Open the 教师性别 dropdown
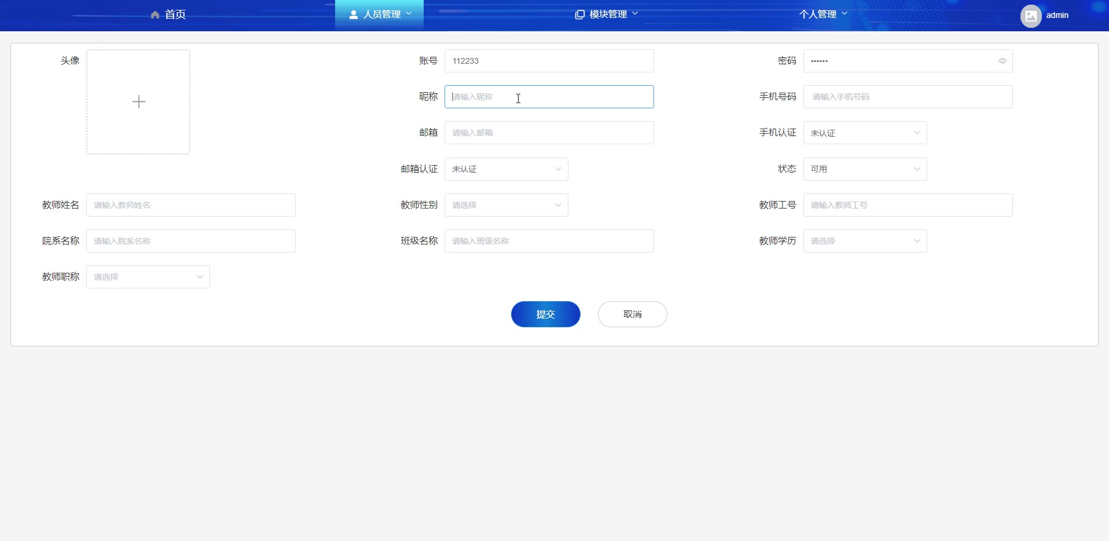 click(506, 205)
